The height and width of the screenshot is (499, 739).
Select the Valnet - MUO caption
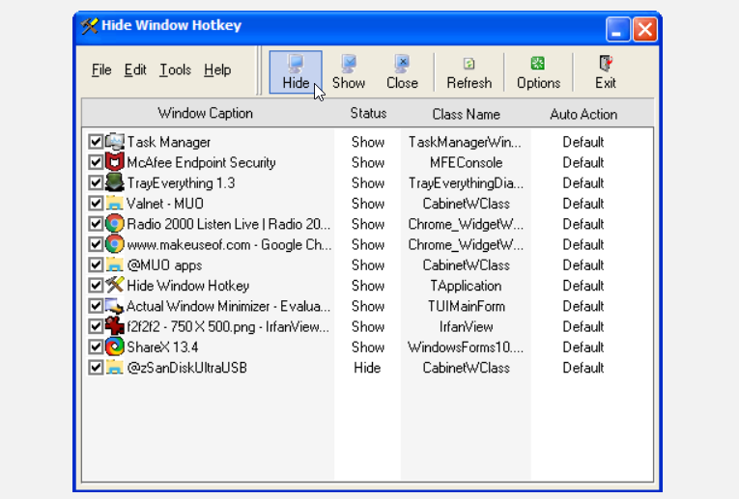click(x=165, y=204)
